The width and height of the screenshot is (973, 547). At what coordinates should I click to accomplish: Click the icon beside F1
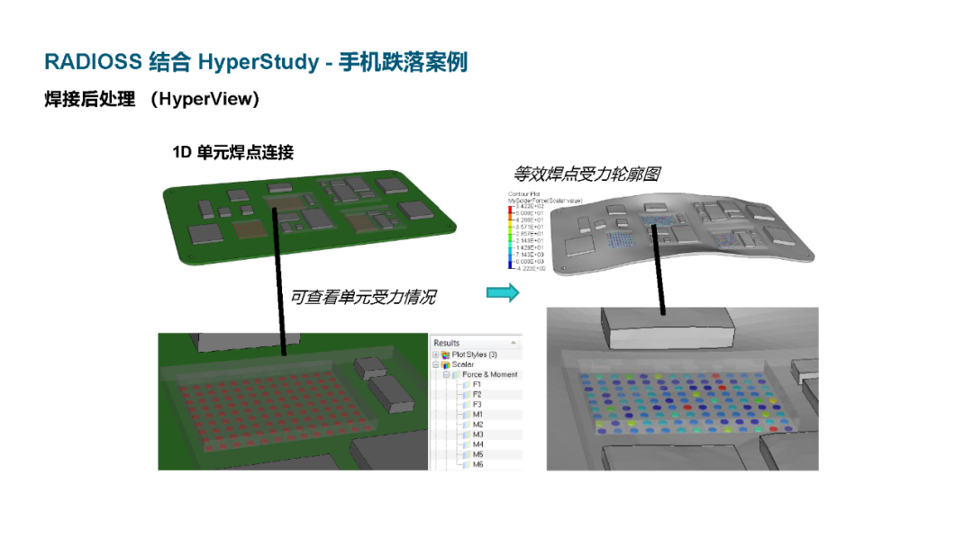point(467,385)
